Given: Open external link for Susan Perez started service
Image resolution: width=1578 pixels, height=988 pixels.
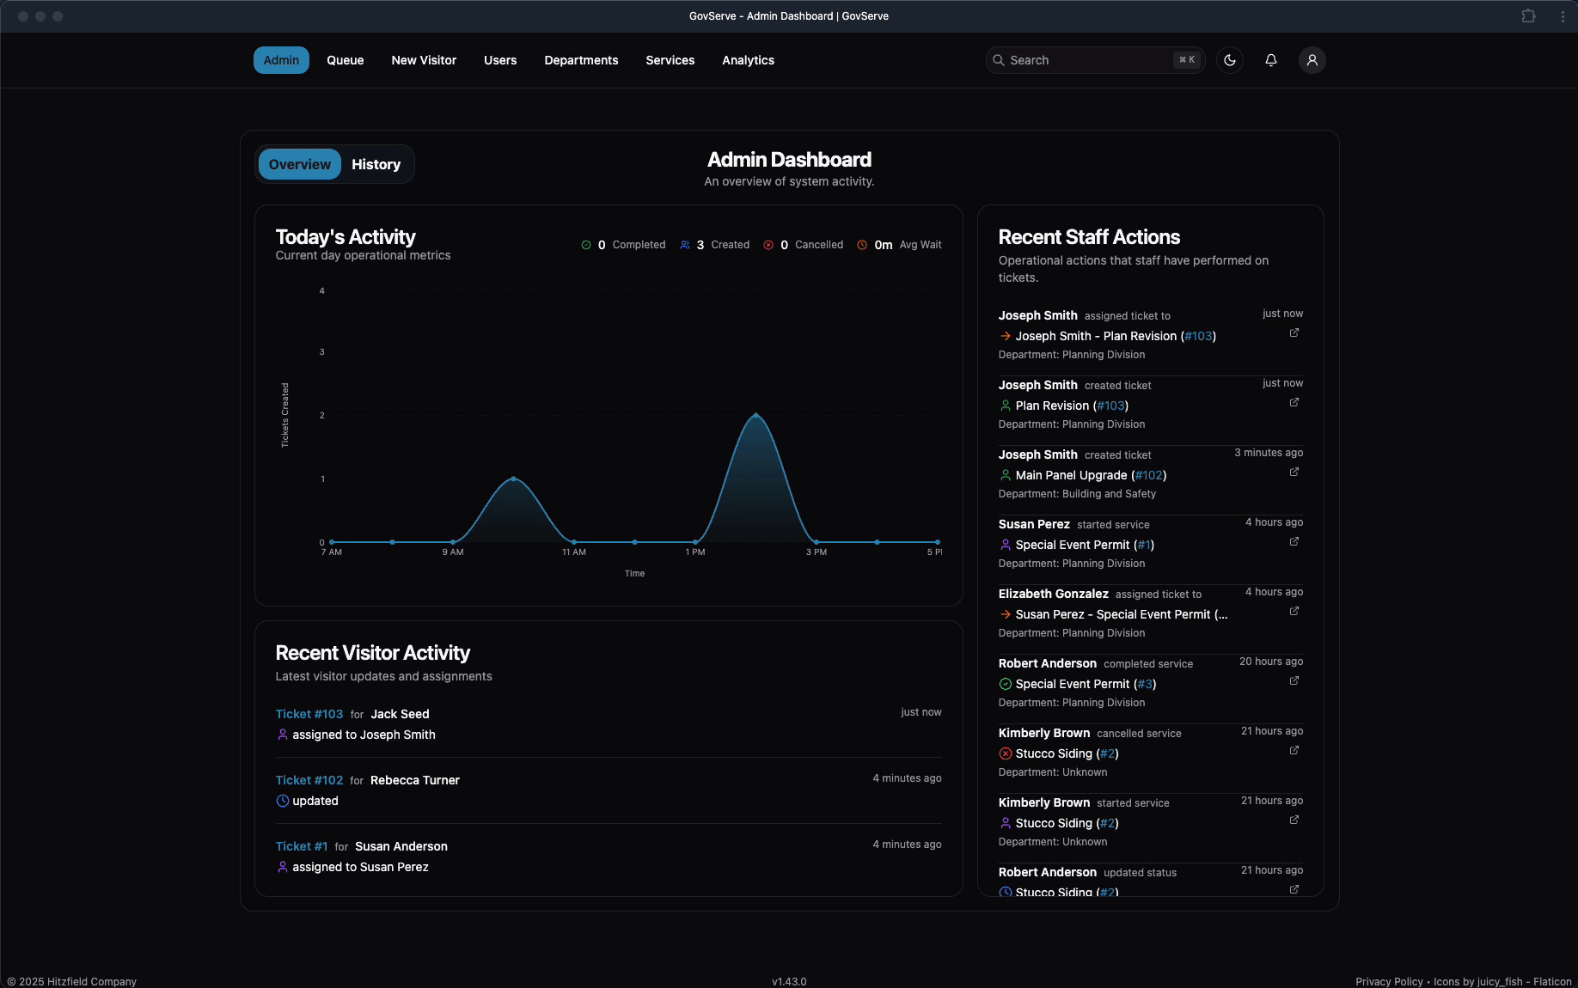Looking at the screenshot, I should click(x=1294, y=542).
